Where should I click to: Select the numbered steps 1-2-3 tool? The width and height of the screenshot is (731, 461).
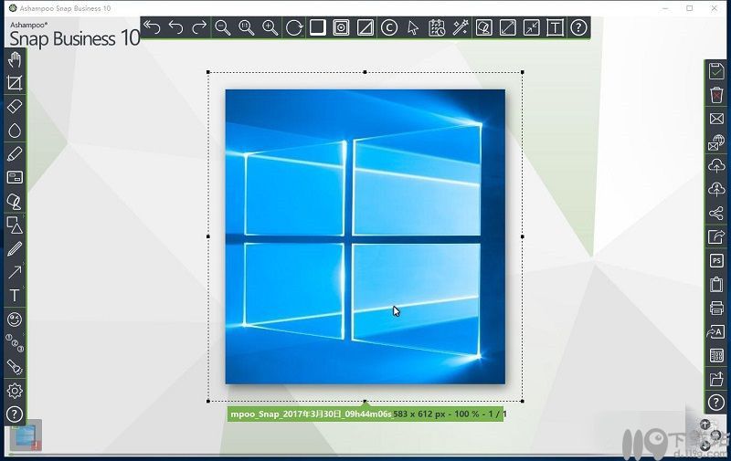pos(15,343)
